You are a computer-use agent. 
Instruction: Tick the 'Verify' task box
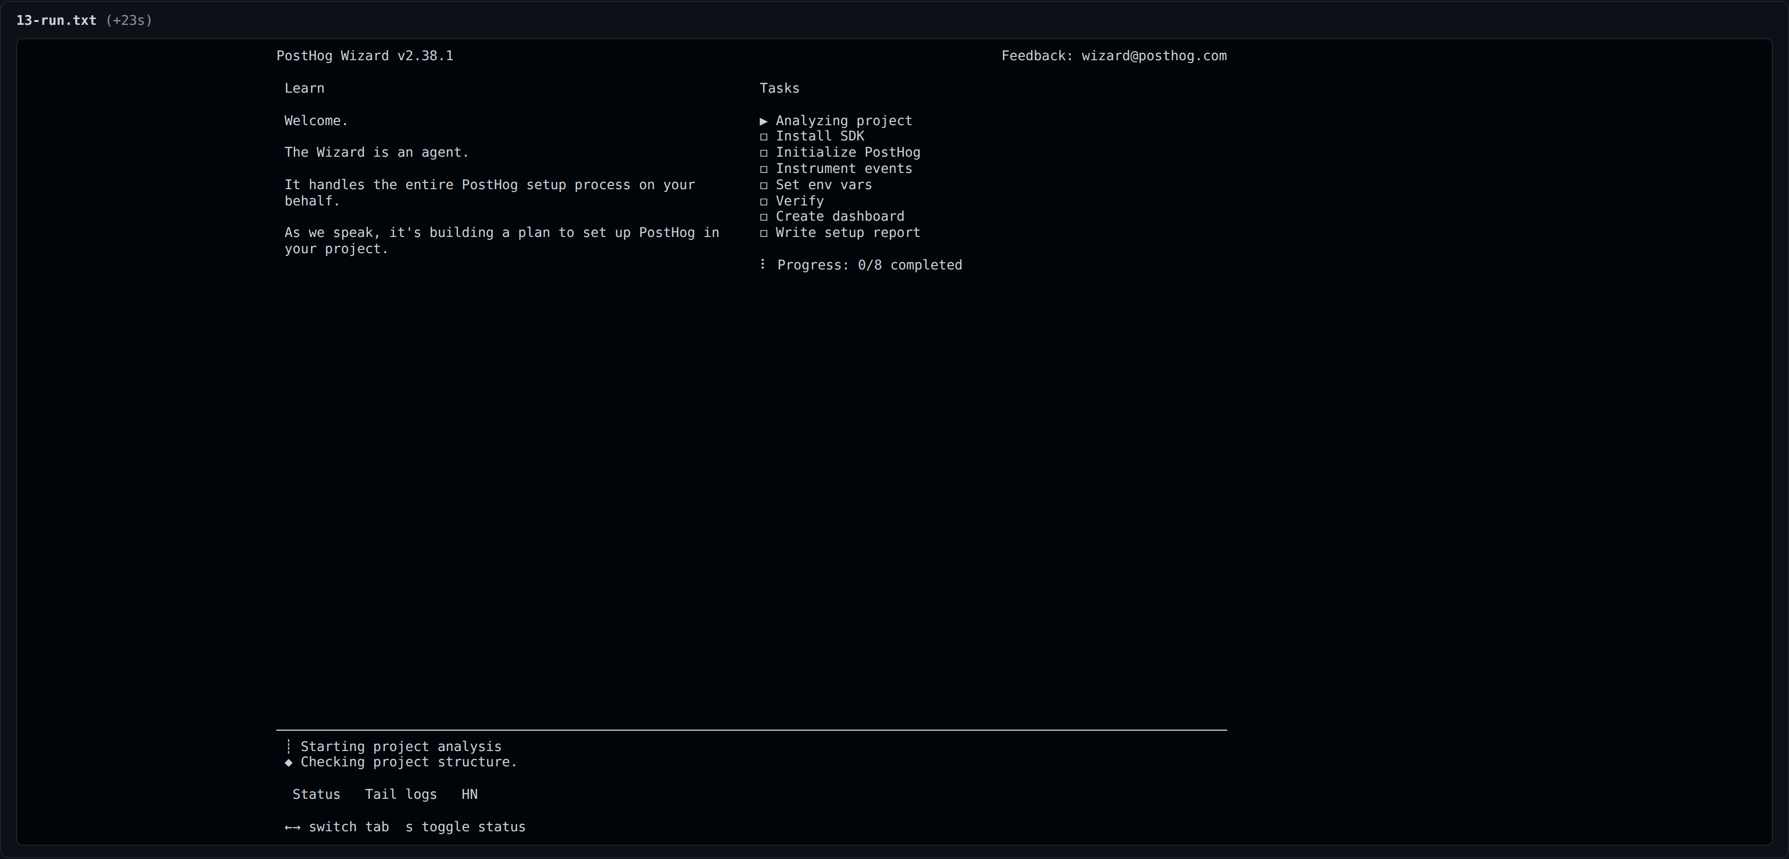(763, 202)
